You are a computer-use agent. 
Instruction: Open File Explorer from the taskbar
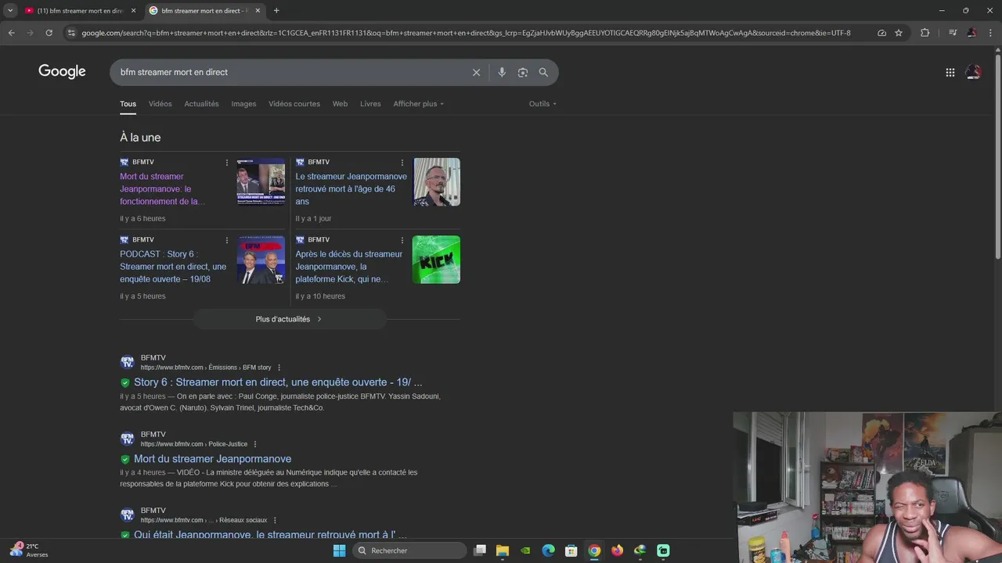503,550
